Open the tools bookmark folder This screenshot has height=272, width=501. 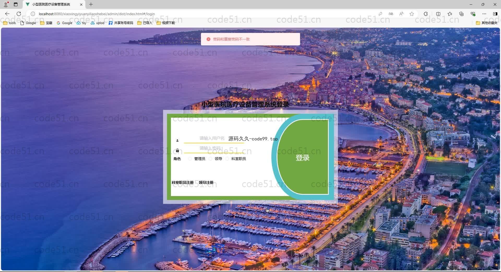tap(9, 23)
